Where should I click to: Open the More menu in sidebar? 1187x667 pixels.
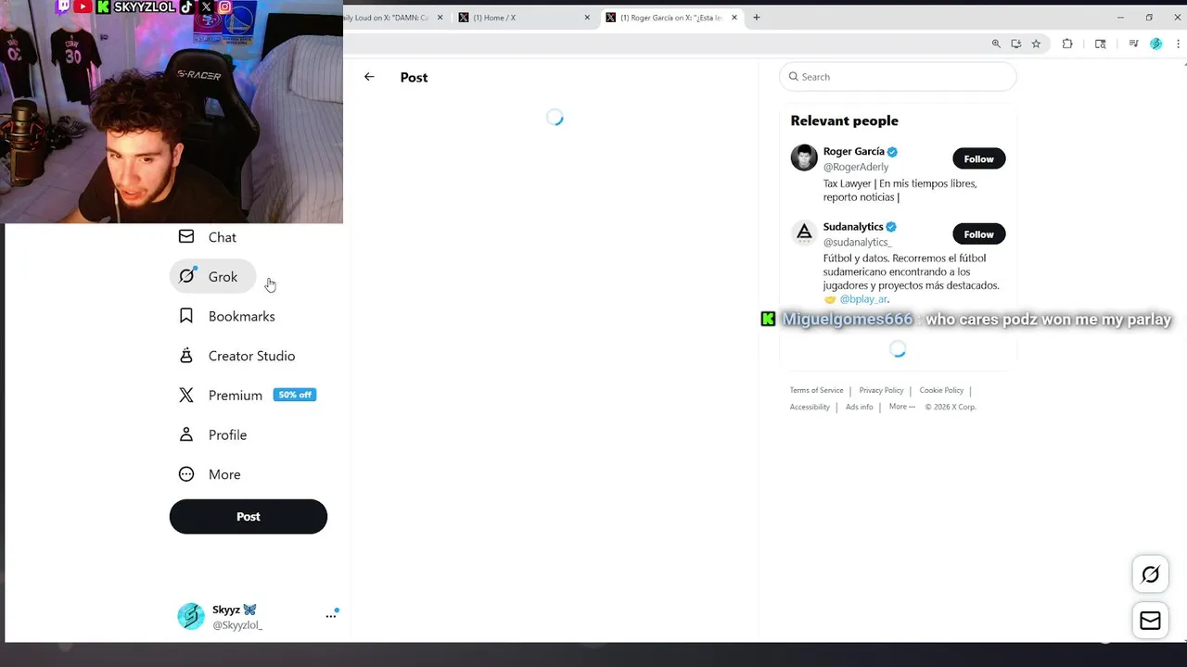click(211, 474)
